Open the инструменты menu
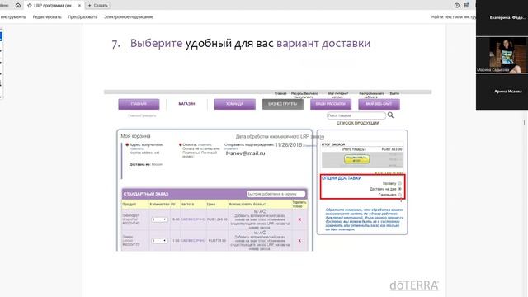The image size is (528, 297). coord(13,16)
